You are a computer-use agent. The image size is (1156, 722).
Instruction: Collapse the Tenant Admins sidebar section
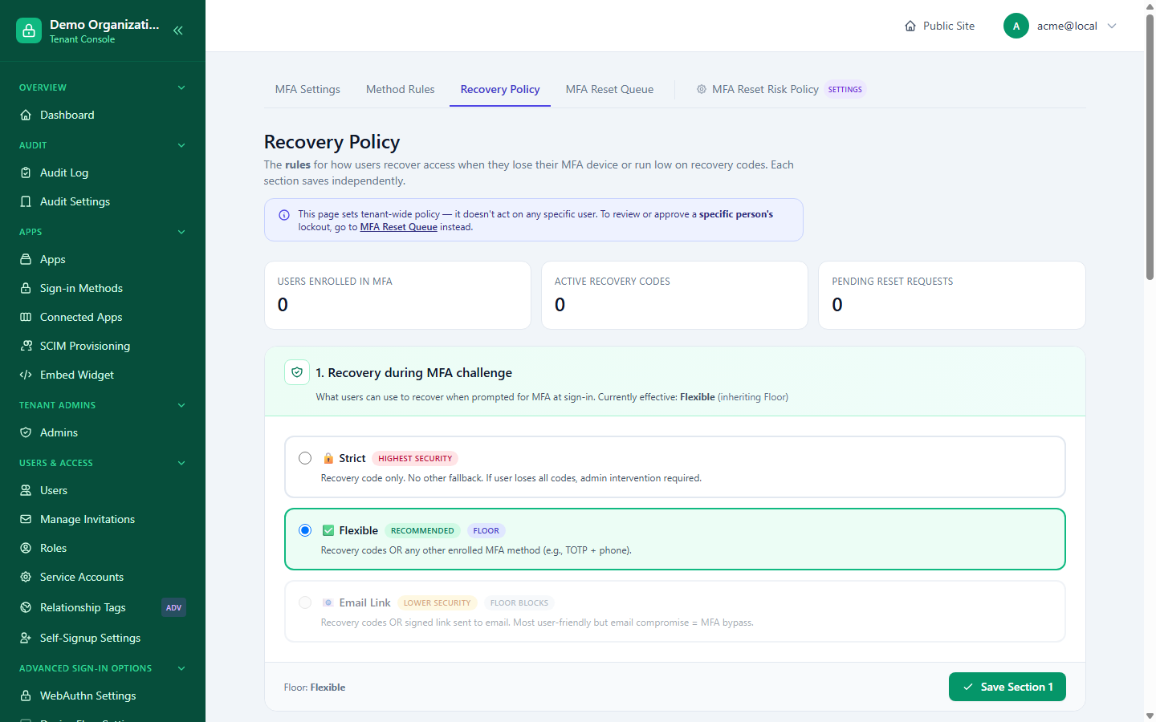[181, 405]
